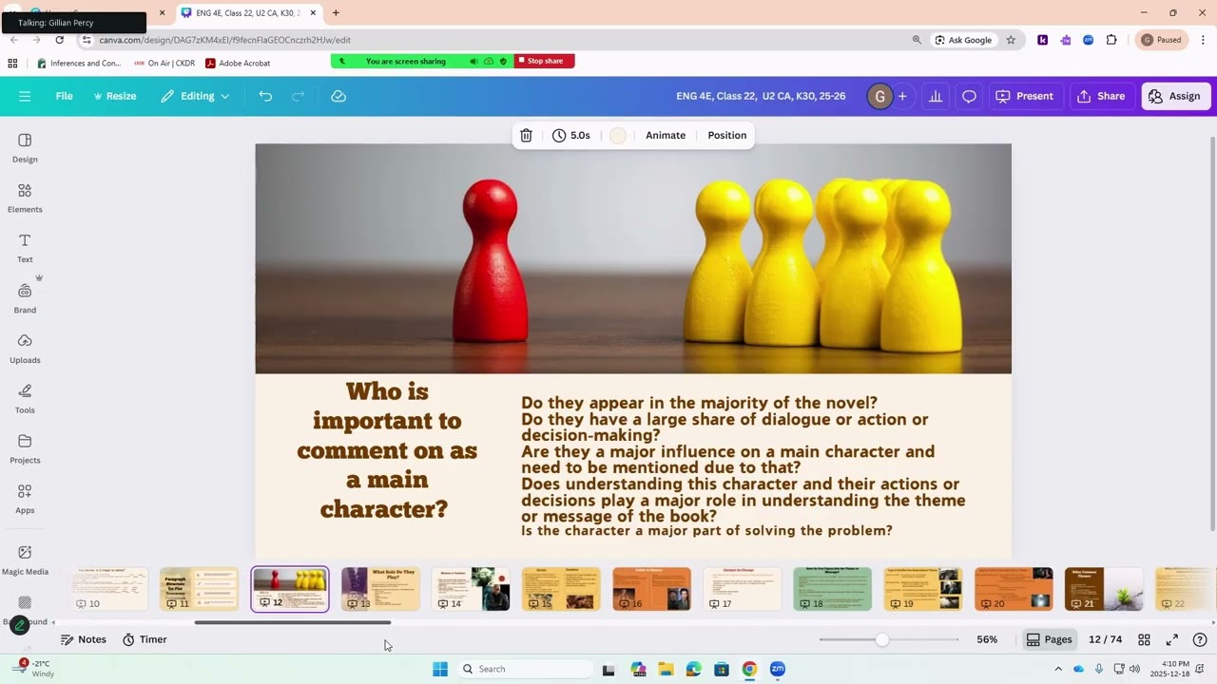Image resolution: width=1217 pixels, height=684 pixels.
Task: Open the Design panel in the sidebar
Action: click(x=25, y=147)
